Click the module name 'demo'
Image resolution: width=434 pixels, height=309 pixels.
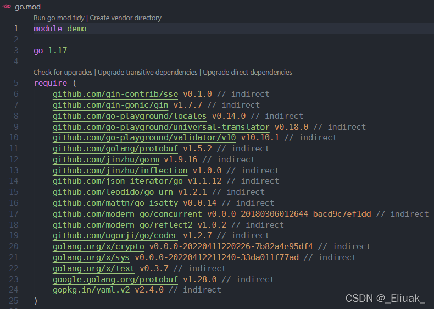(x=77, y=29)
